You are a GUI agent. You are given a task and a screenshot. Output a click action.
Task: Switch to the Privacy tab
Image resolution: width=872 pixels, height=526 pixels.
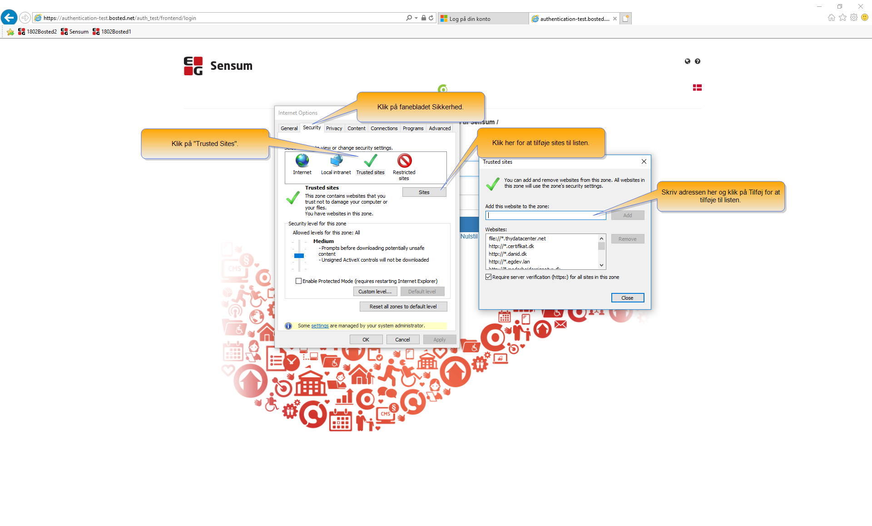click(334, 128)
